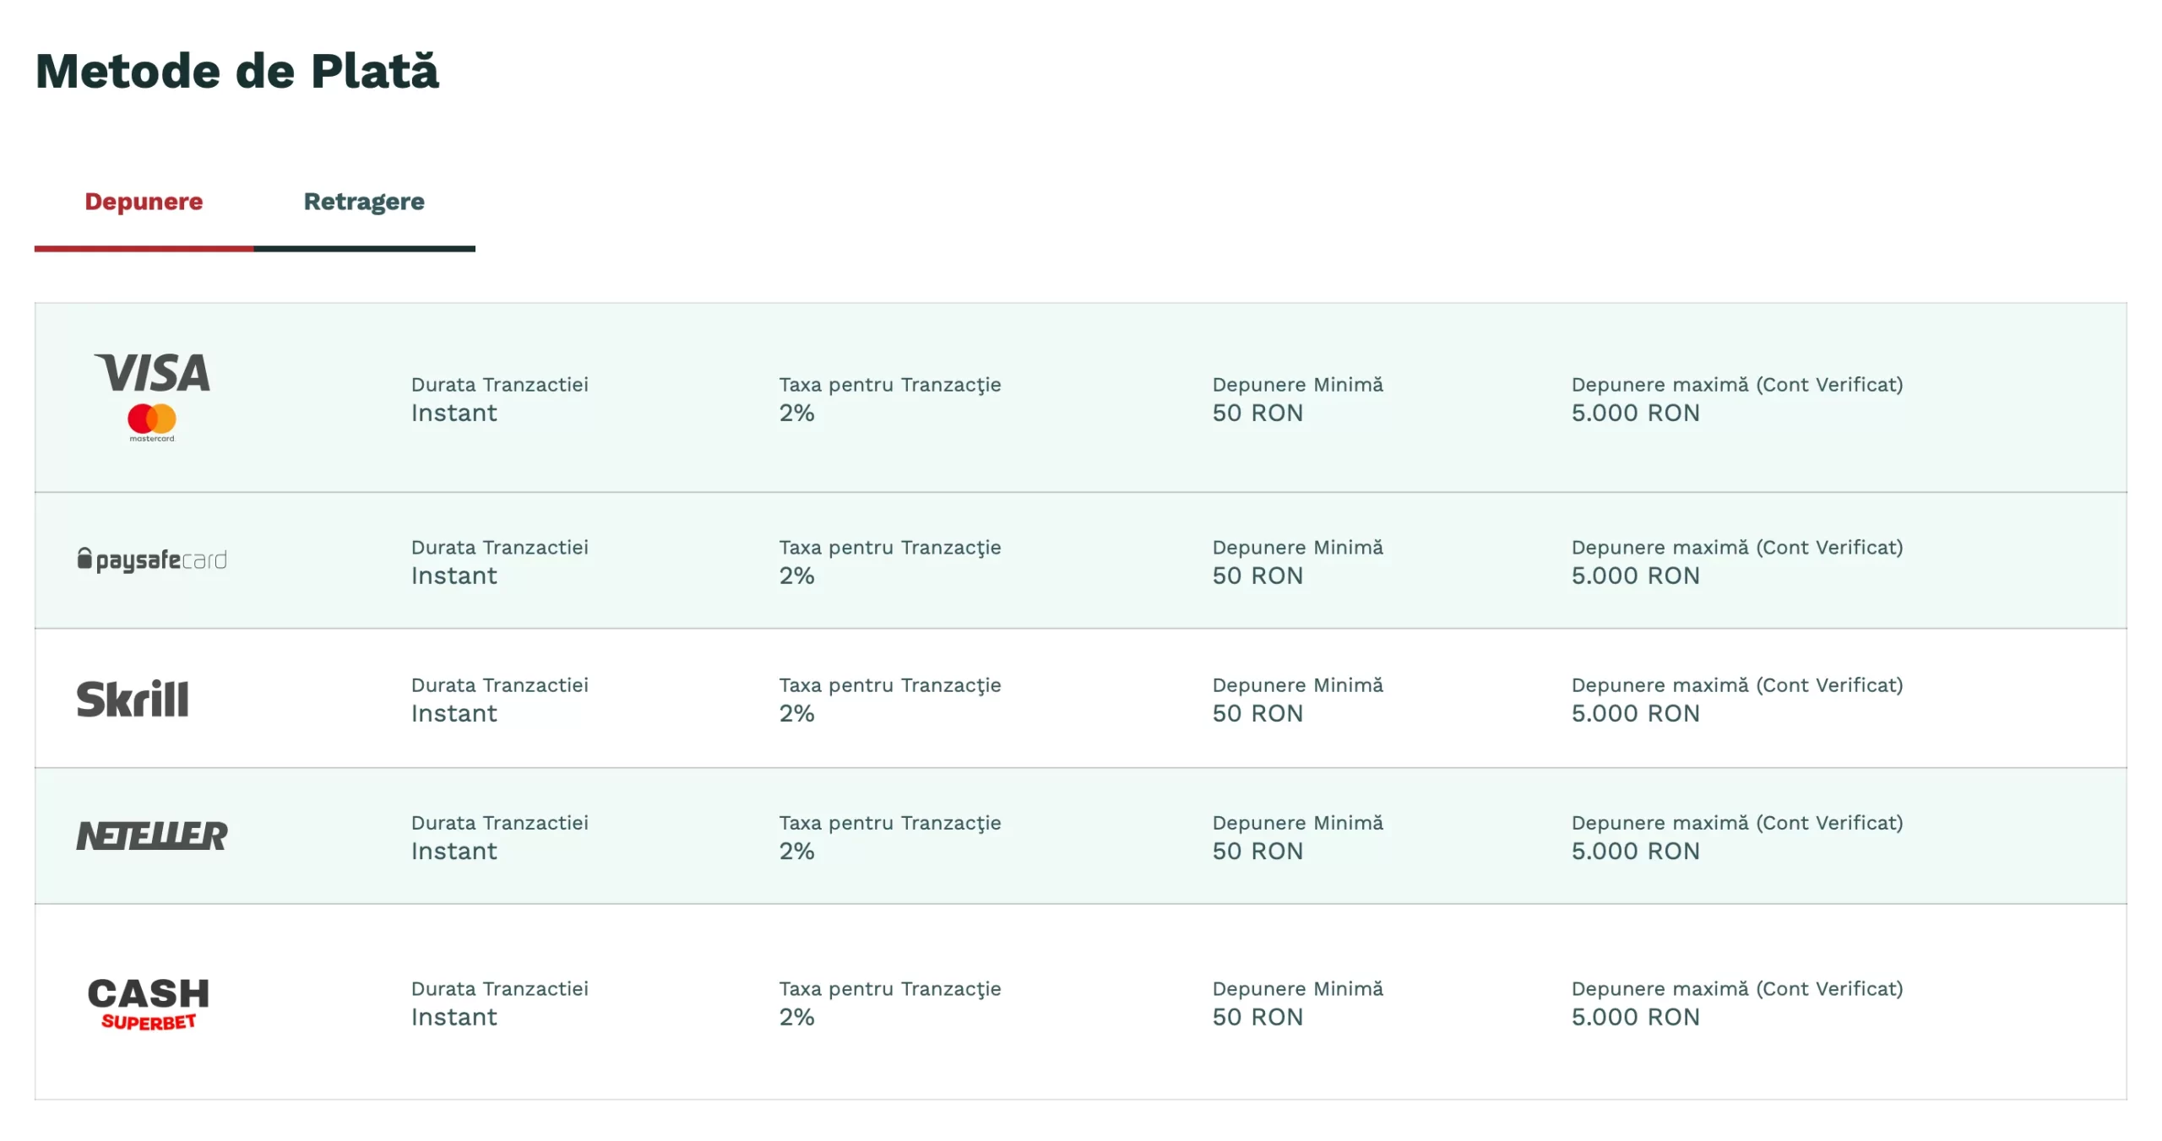The height and width of the screenshot is (1141, 2162).
Task: Click the Mastercard logo
Action: (152, 423)
